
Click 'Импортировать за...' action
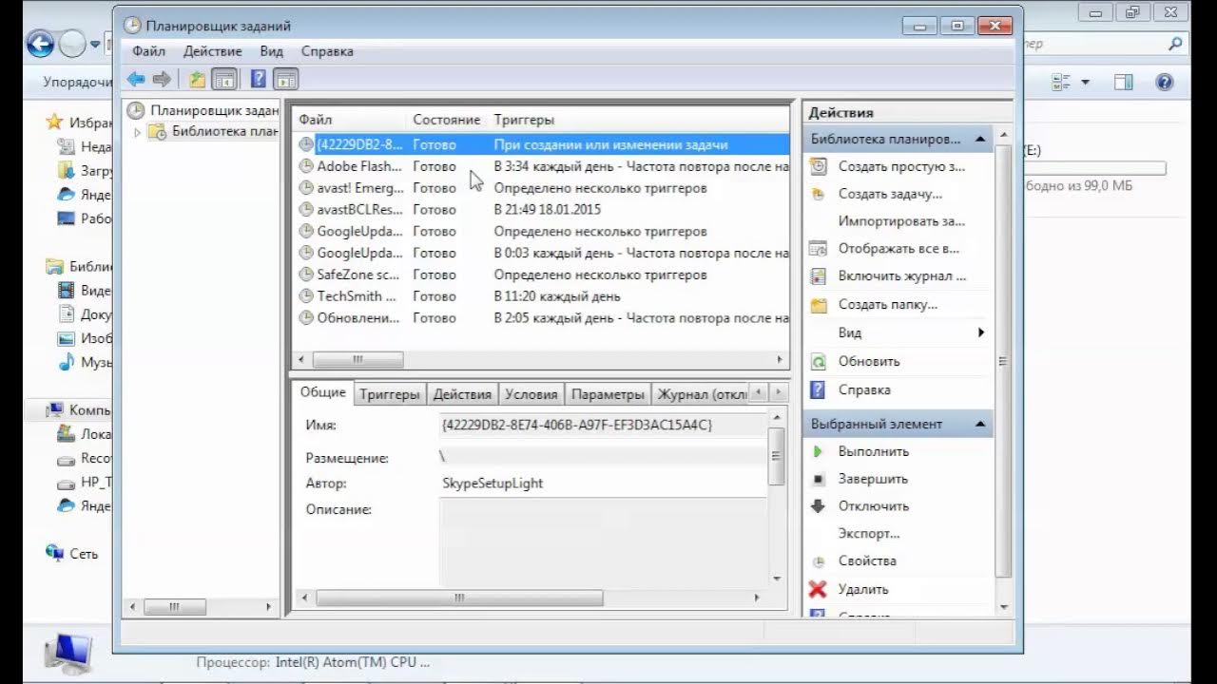901,221
